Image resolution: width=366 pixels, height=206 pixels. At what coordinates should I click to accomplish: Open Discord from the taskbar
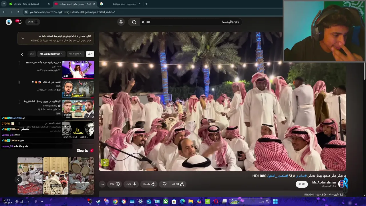coord(107,202)
